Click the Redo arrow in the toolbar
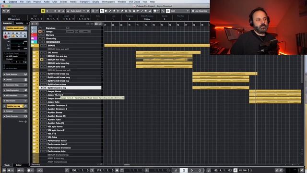 pos(8,11)
